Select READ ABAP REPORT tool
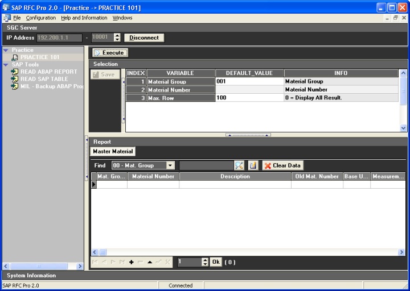The width and height of the screenshot is (410, 291). [48, 72]
